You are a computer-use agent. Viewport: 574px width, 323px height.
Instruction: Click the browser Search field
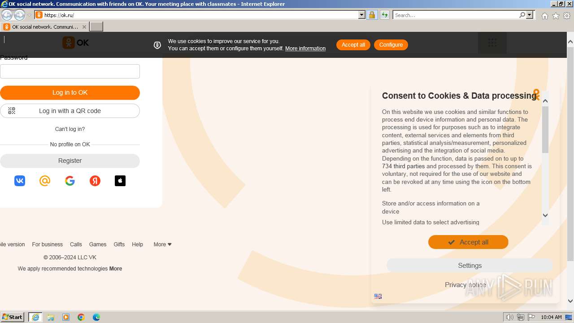(456, 15)
